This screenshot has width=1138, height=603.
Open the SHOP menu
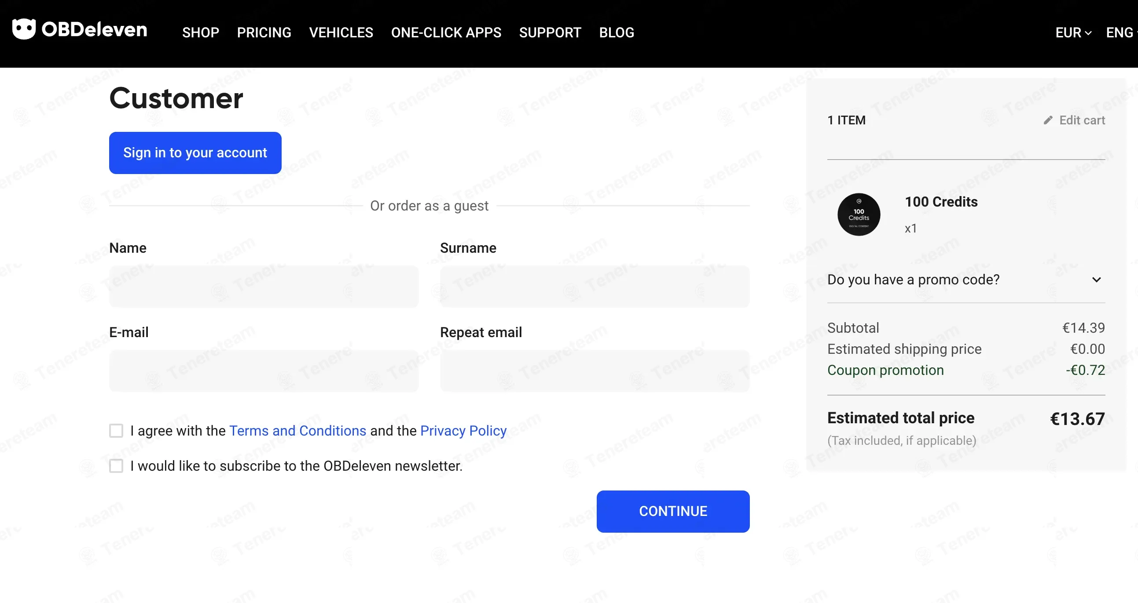click(201, 33)
